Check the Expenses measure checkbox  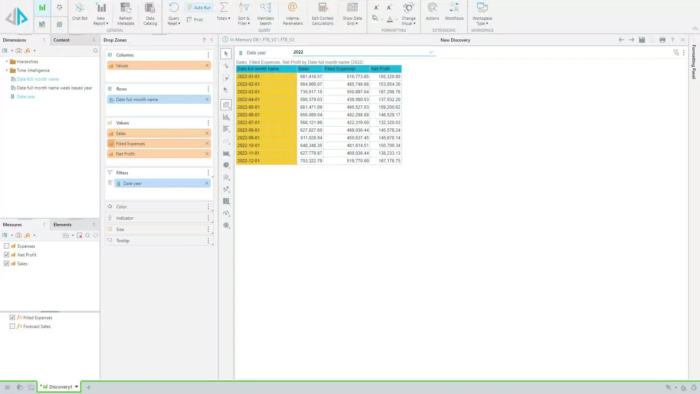click(7, 246)
